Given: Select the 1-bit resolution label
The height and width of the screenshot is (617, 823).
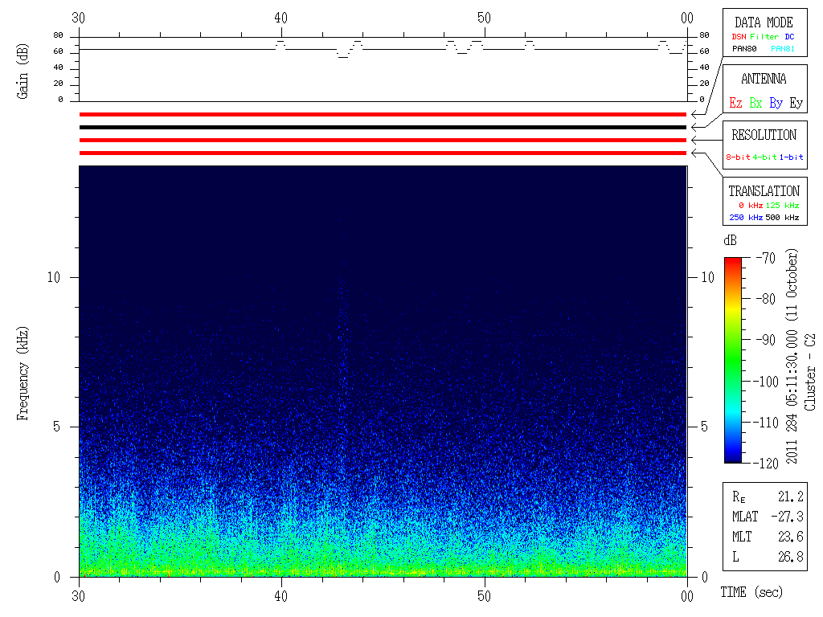Looking at the screenshot, I should pos(791,157).
